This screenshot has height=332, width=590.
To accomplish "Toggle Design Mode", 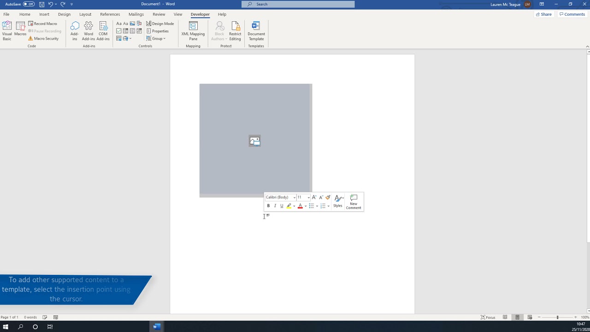I will click(x=160, y=24).
